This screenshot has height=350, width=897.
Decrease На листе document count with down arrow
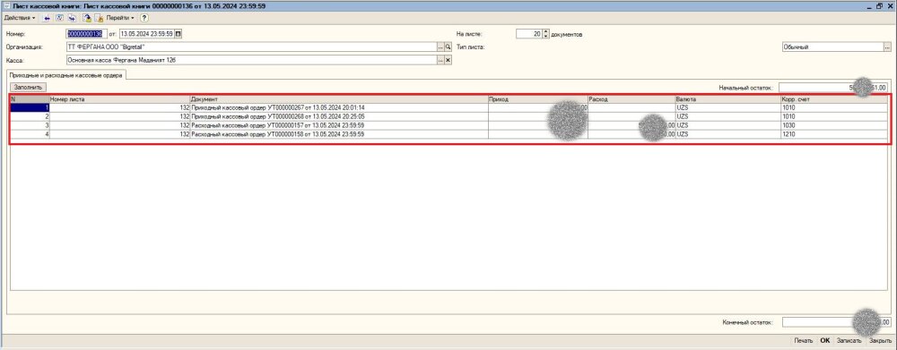[545, 37]
